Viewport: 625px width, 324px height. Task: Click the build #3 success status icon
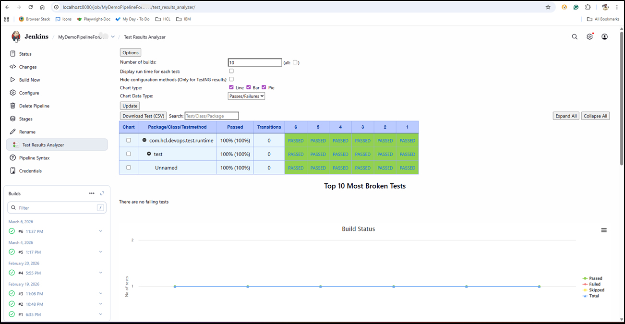(x=12, y=293)
